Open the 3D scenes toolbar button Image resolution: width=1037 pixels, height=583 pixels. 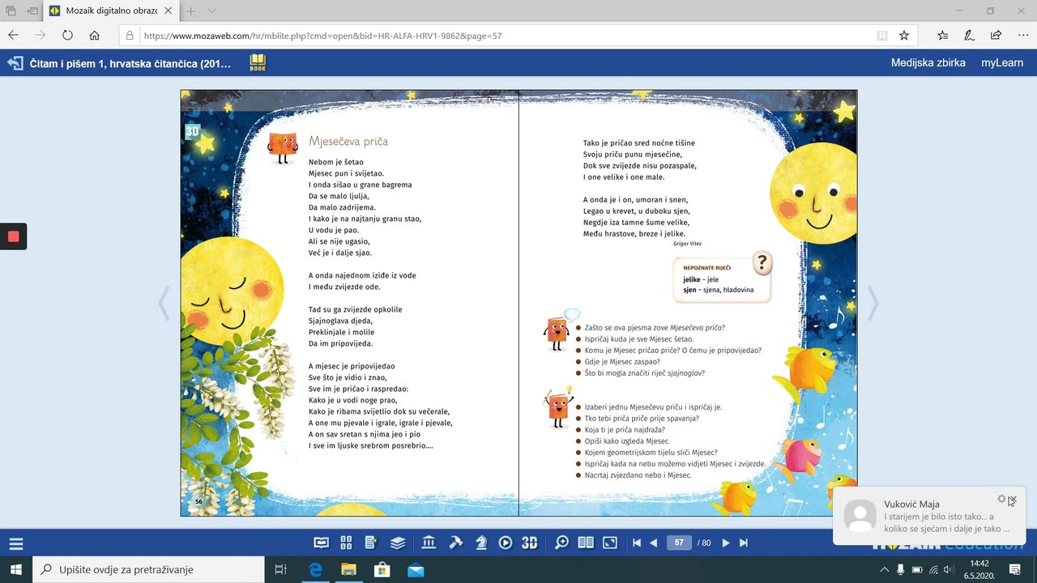(530, 543)
